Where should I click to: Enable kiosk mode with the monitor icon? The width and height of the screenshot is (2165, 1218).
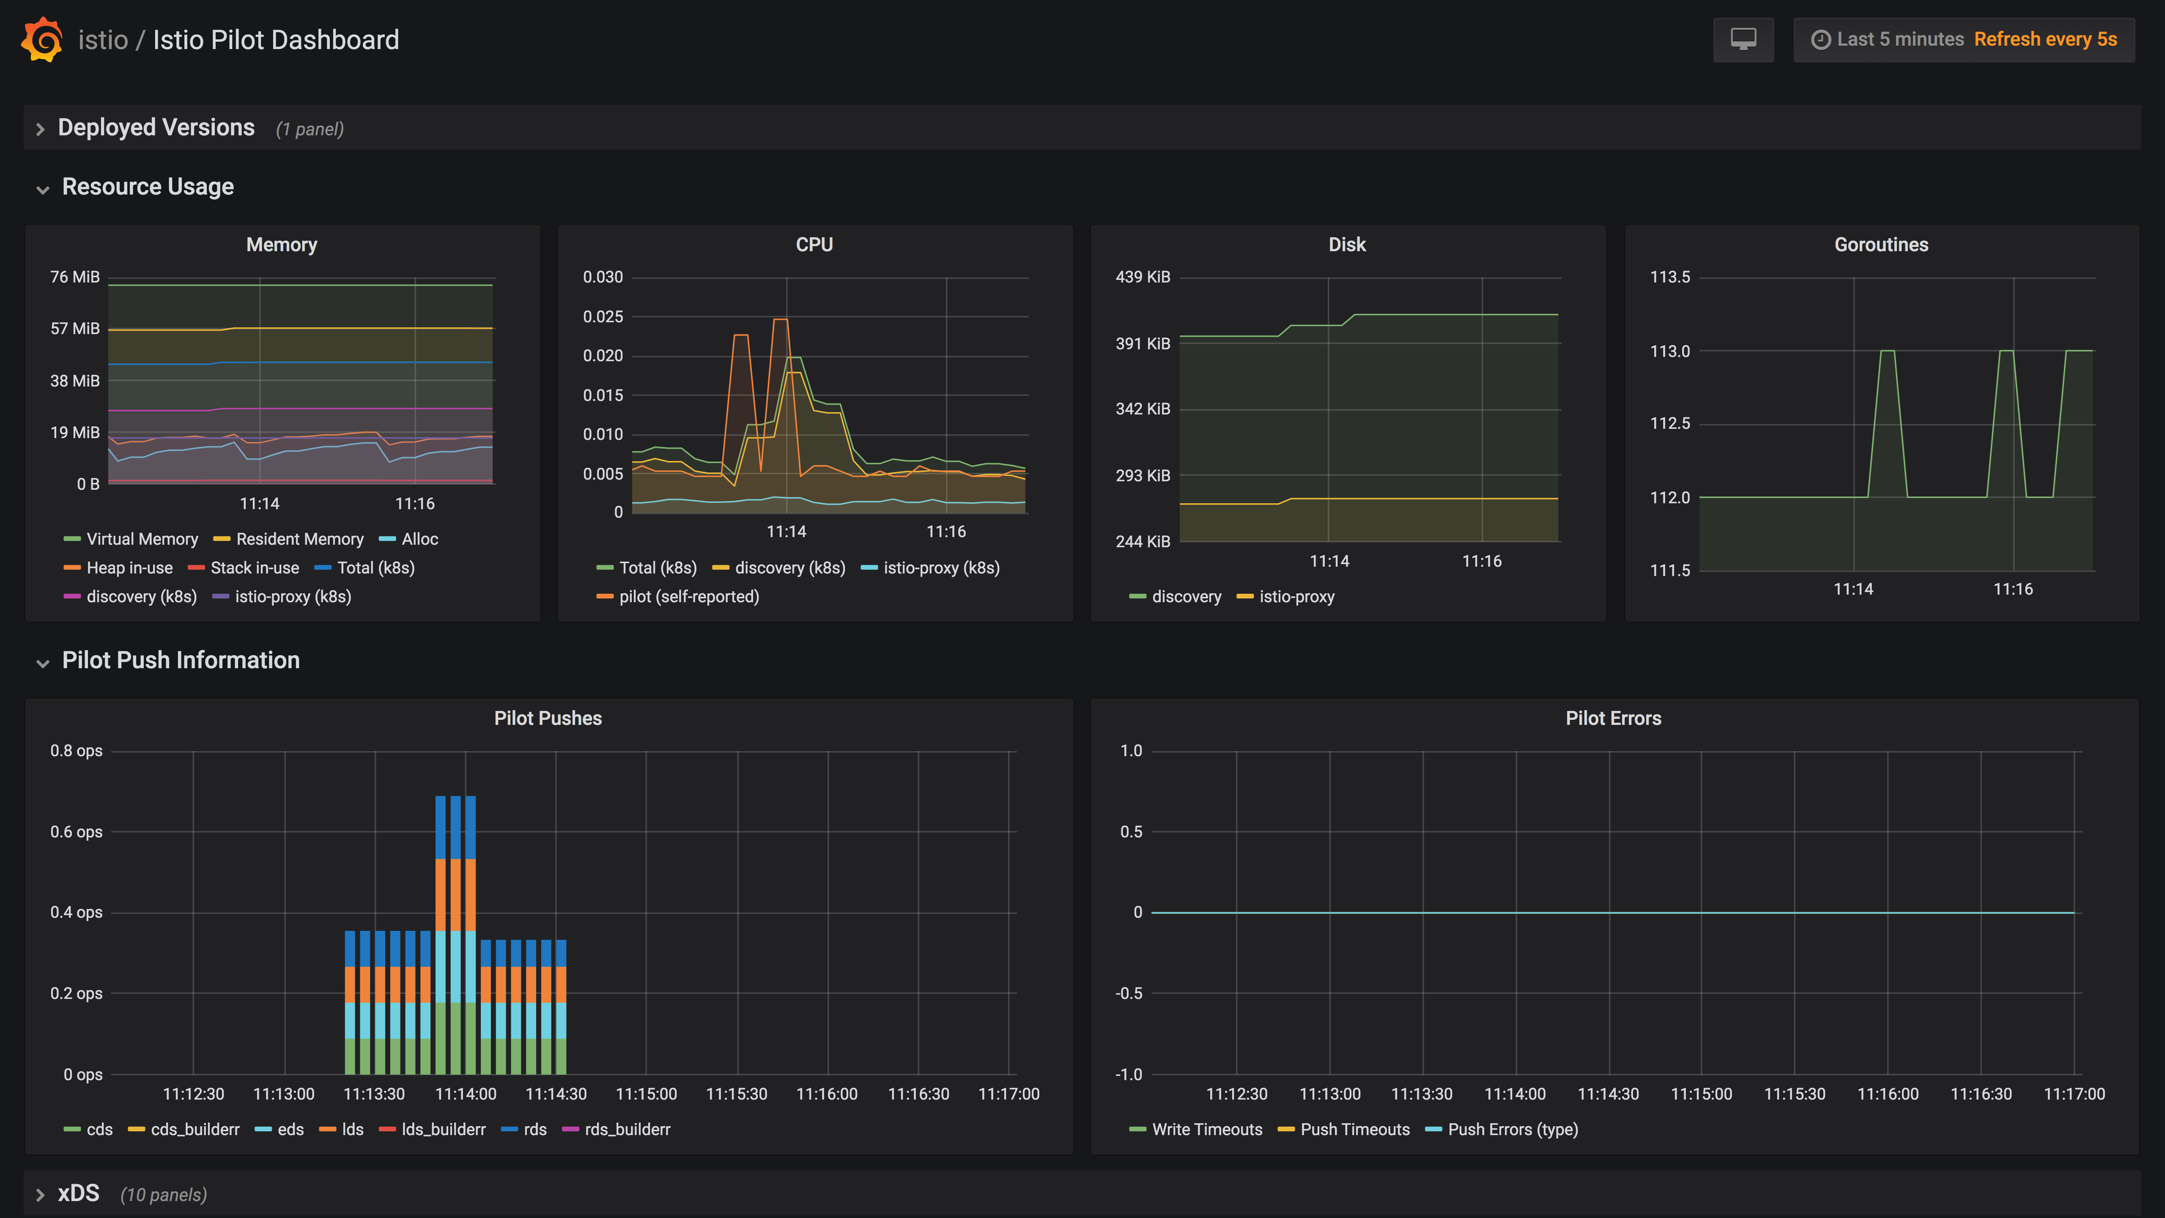pos(1743,38)
